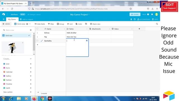Select Grid view in sidebar list
The image size is (179, 101).
(16, 36)
